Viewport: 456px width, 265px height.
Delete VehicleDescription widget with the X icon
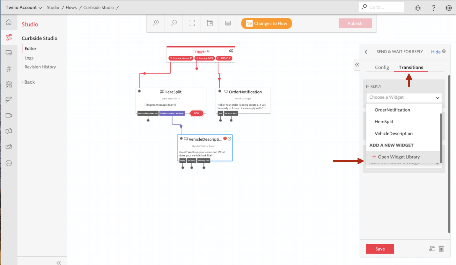click(229, 139)
